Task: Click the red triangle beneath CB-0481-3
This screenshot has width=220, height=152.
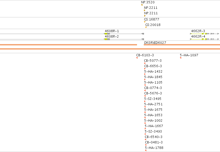Action: click(x=146, y=145)
